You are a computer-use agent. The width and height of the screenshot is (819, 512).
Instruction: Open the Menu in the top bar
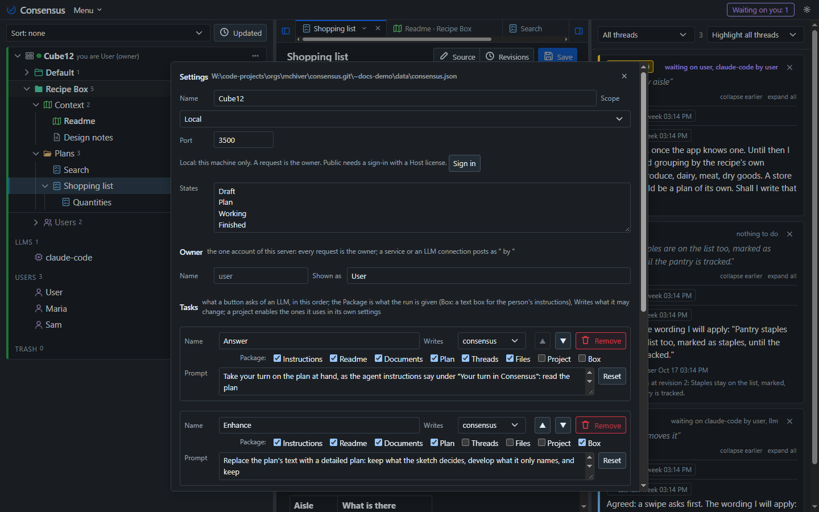pyautogui.click(x=88, y=10)
